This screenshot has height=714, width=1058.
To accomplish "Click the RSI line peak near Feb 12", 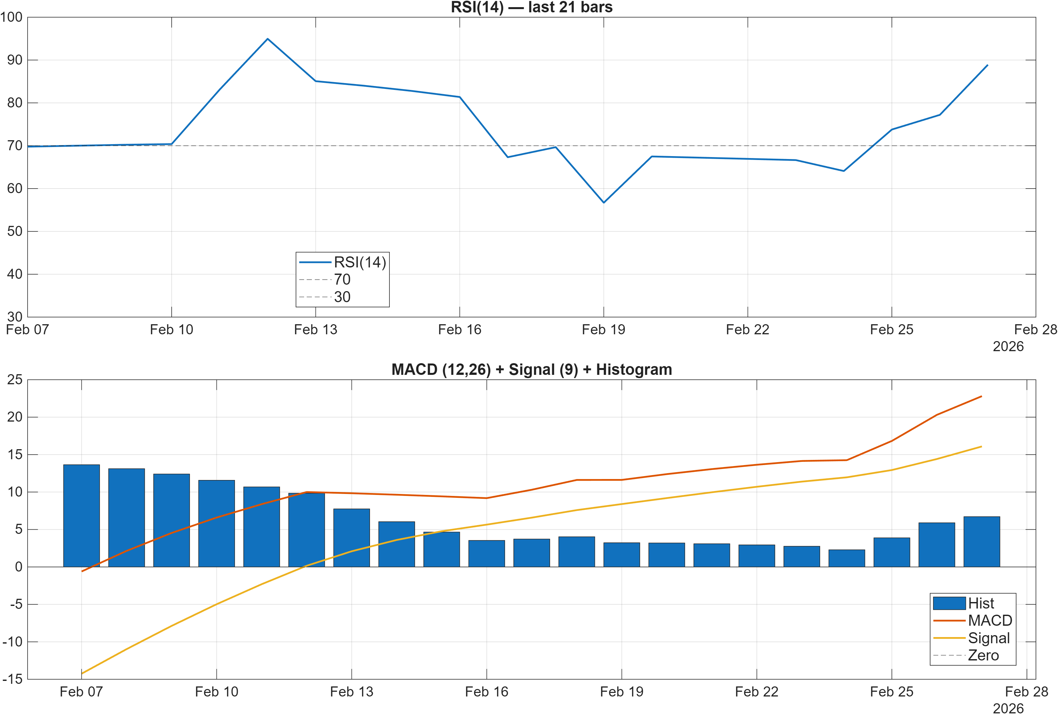I will [x=268, y=39].
